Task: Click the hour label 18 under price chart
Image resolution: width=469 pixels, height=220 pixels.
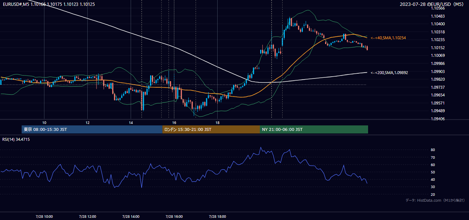Action: (x=217, y=122)
